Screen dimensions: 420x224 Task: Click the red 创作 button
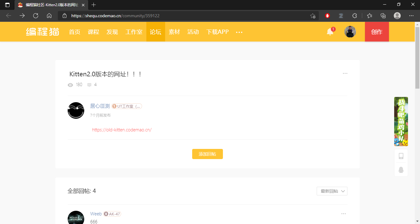(377, 32)
